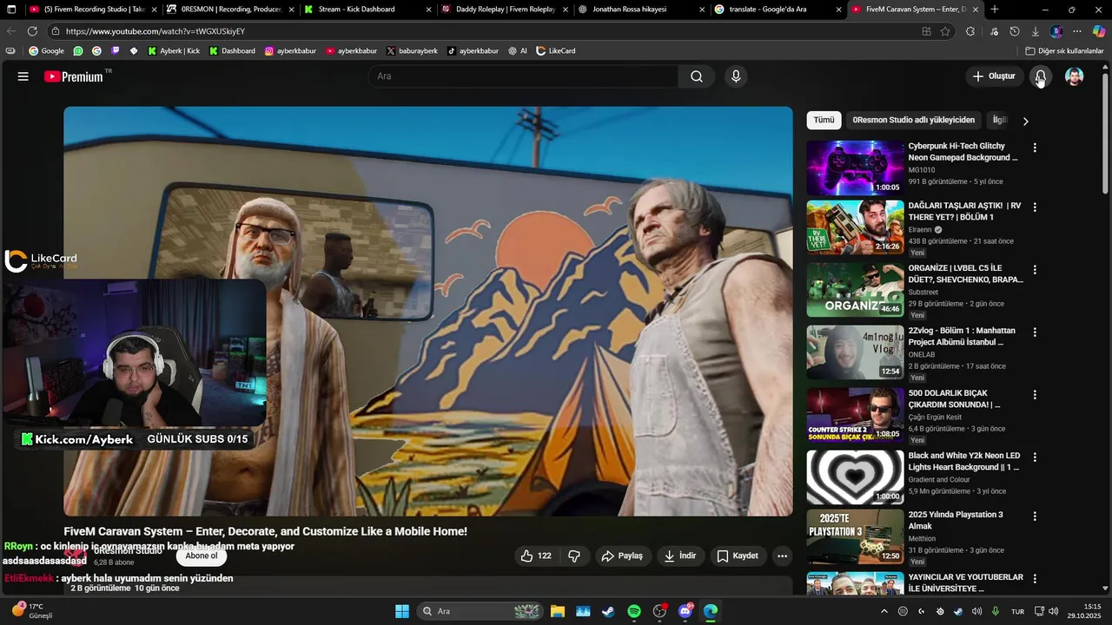Click the İndir download button
The width and height of the screenshot is (1112, 625).
pos(680,556)
